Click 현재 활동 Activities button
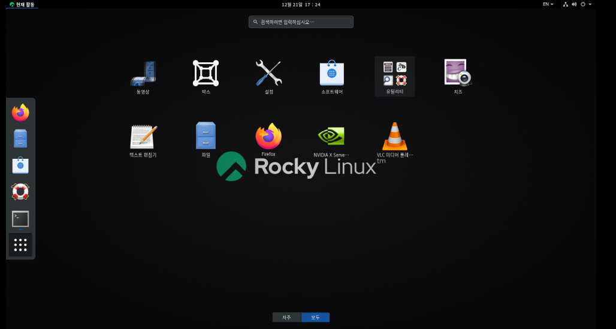Image resolution: width=616 pixels, height=329 pixels. (x=22, y=4)
